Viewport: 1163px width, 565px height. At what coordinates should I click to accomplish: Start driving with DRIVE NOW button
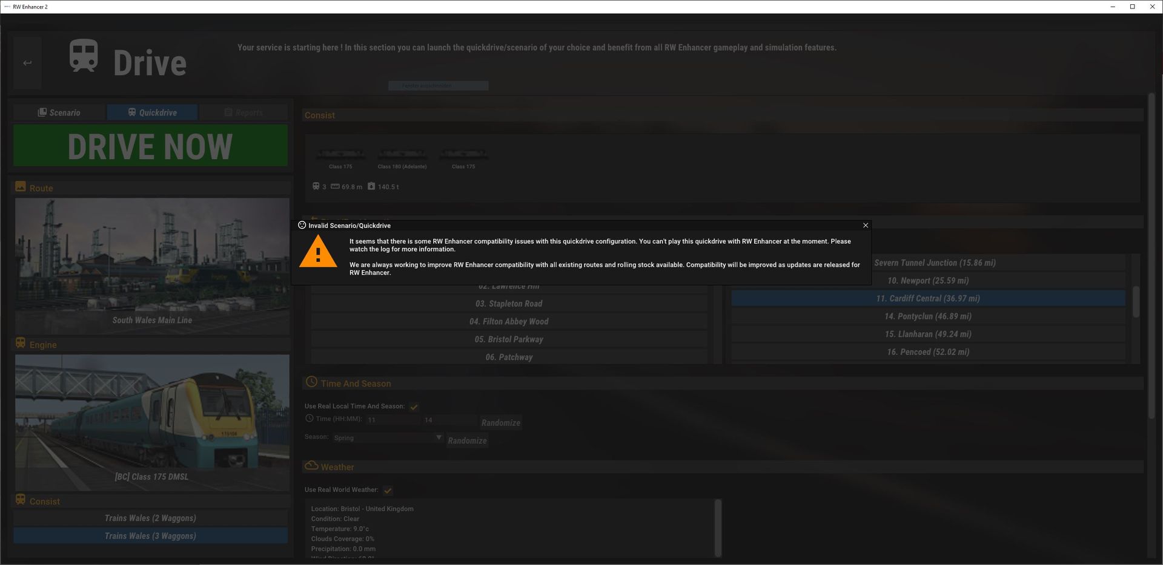click(150, 146)
